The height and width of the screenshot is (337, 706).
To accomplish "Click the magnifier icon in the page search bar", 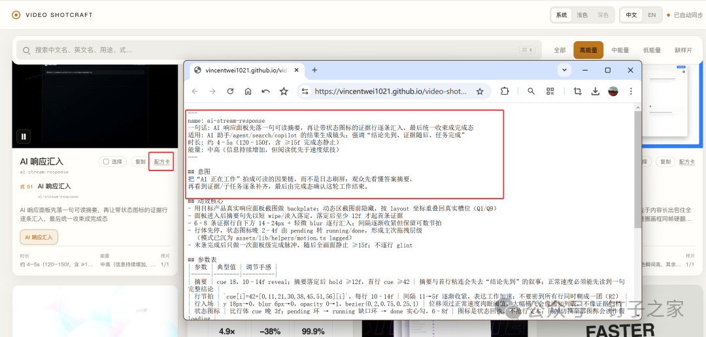I will (x=27, y=50).
